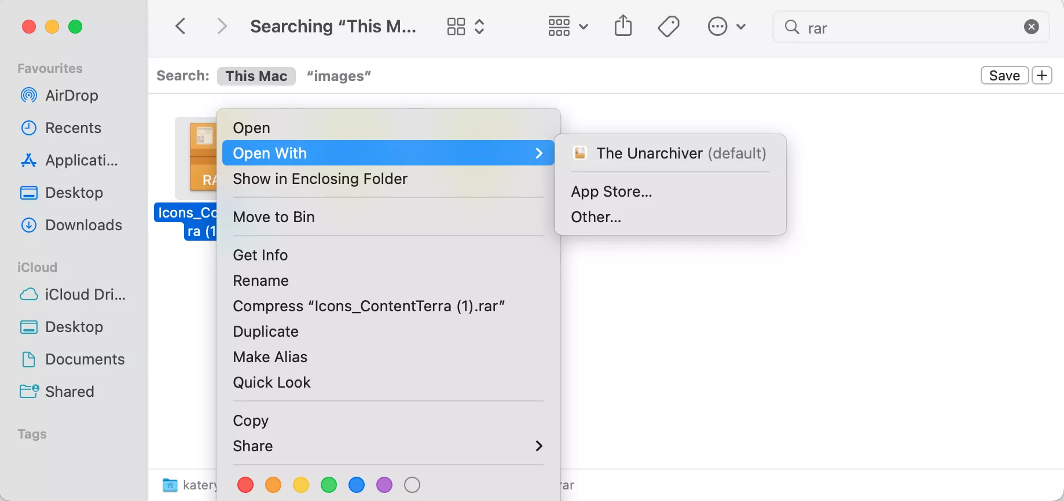Image resolution: width=1064 pixels, height=501 pixels.
Task: Choose App Store… in the submenu
Action: (x=670, y=191)
